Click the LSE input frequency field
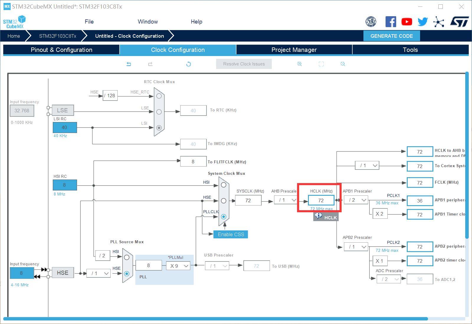Screen dimensions: 472x324 (22, 111)
